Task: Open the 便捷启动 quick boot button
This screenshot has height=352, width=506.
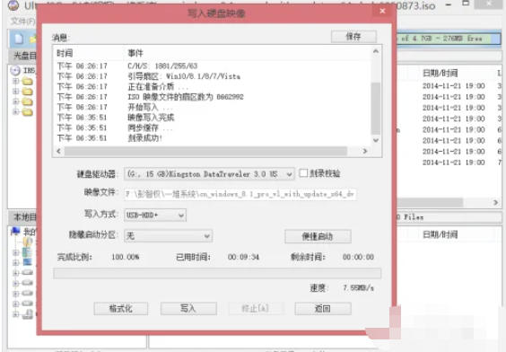Action: 318,236
